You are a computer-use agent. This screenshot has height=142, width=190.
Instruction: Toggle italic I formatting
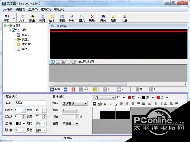tap(111, 104)
